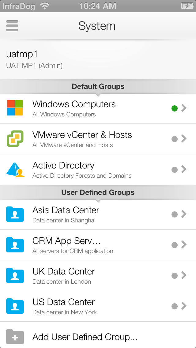Tap the add-folder plus icon
This screenshot has width=196, height=348.
click(x=15, y=337)
